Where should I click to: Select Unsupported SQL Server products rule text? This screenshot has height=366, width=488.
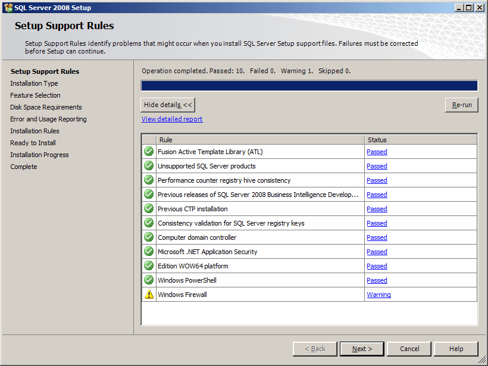207,166
